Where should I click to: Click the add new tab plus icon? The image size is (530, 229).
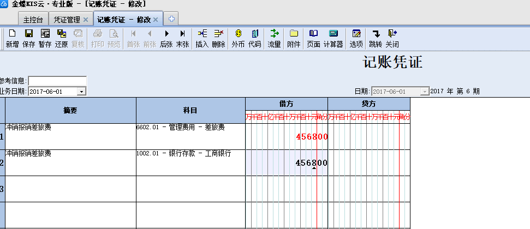pos(171,19)
